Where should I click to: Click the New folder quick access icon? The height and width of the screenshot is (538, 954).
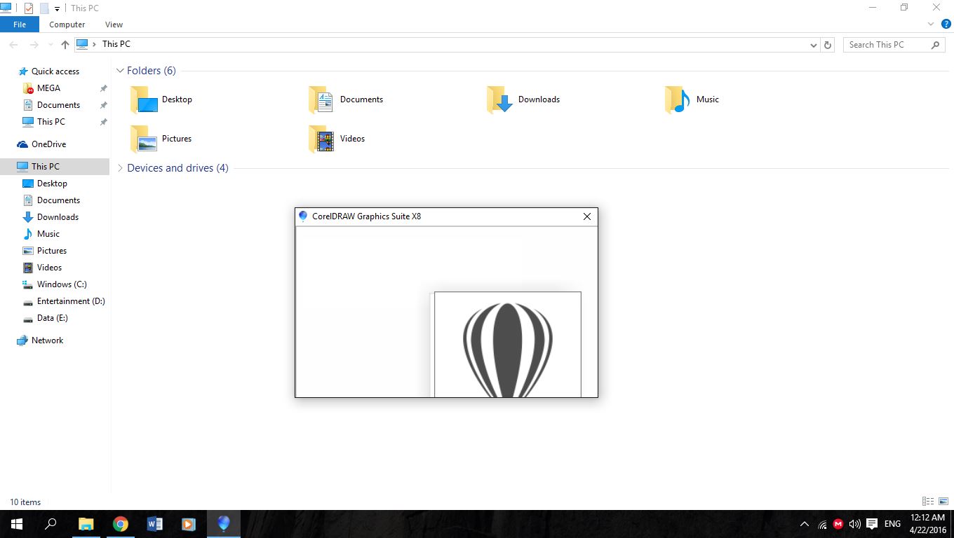(44, 8)
